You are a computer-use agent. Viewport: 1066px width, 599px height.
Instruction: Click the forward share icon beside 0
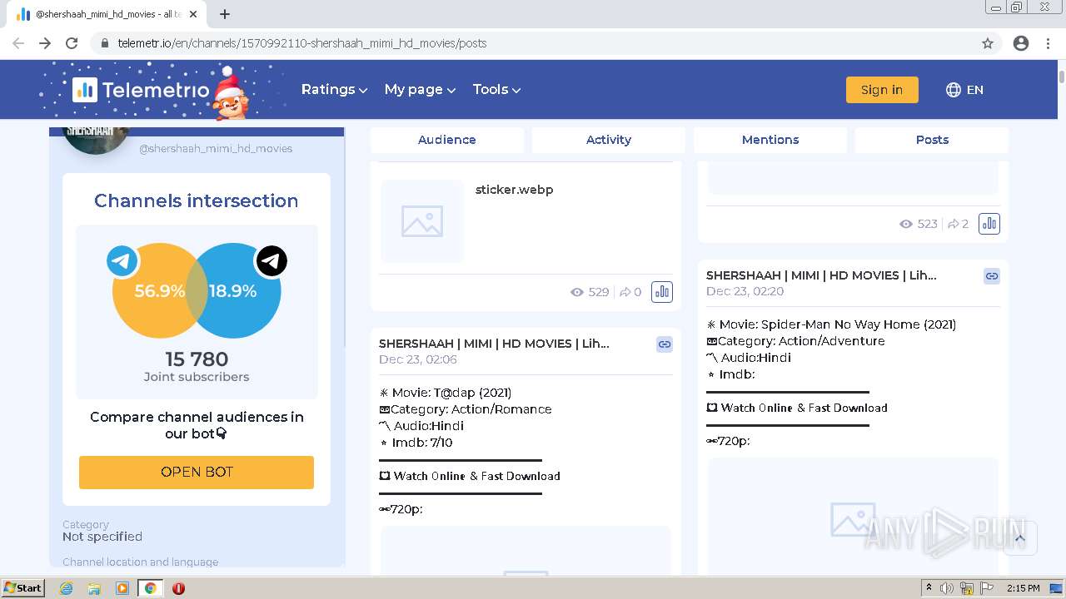pos(625,292)
